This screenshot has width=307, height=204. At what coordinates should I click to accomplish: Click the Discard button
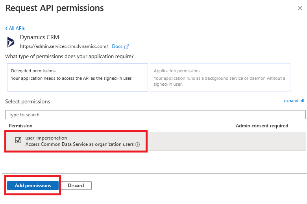(76, 186)
